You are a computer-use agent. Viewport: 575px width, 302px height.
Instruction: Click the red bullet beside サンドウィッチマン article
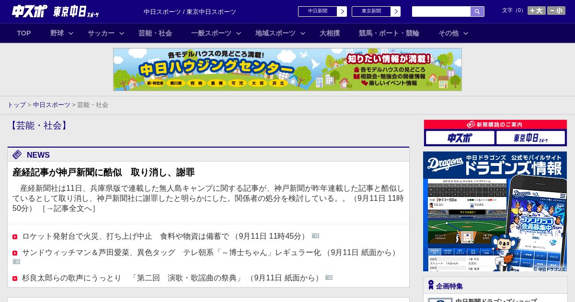click(x=15, y=253)
